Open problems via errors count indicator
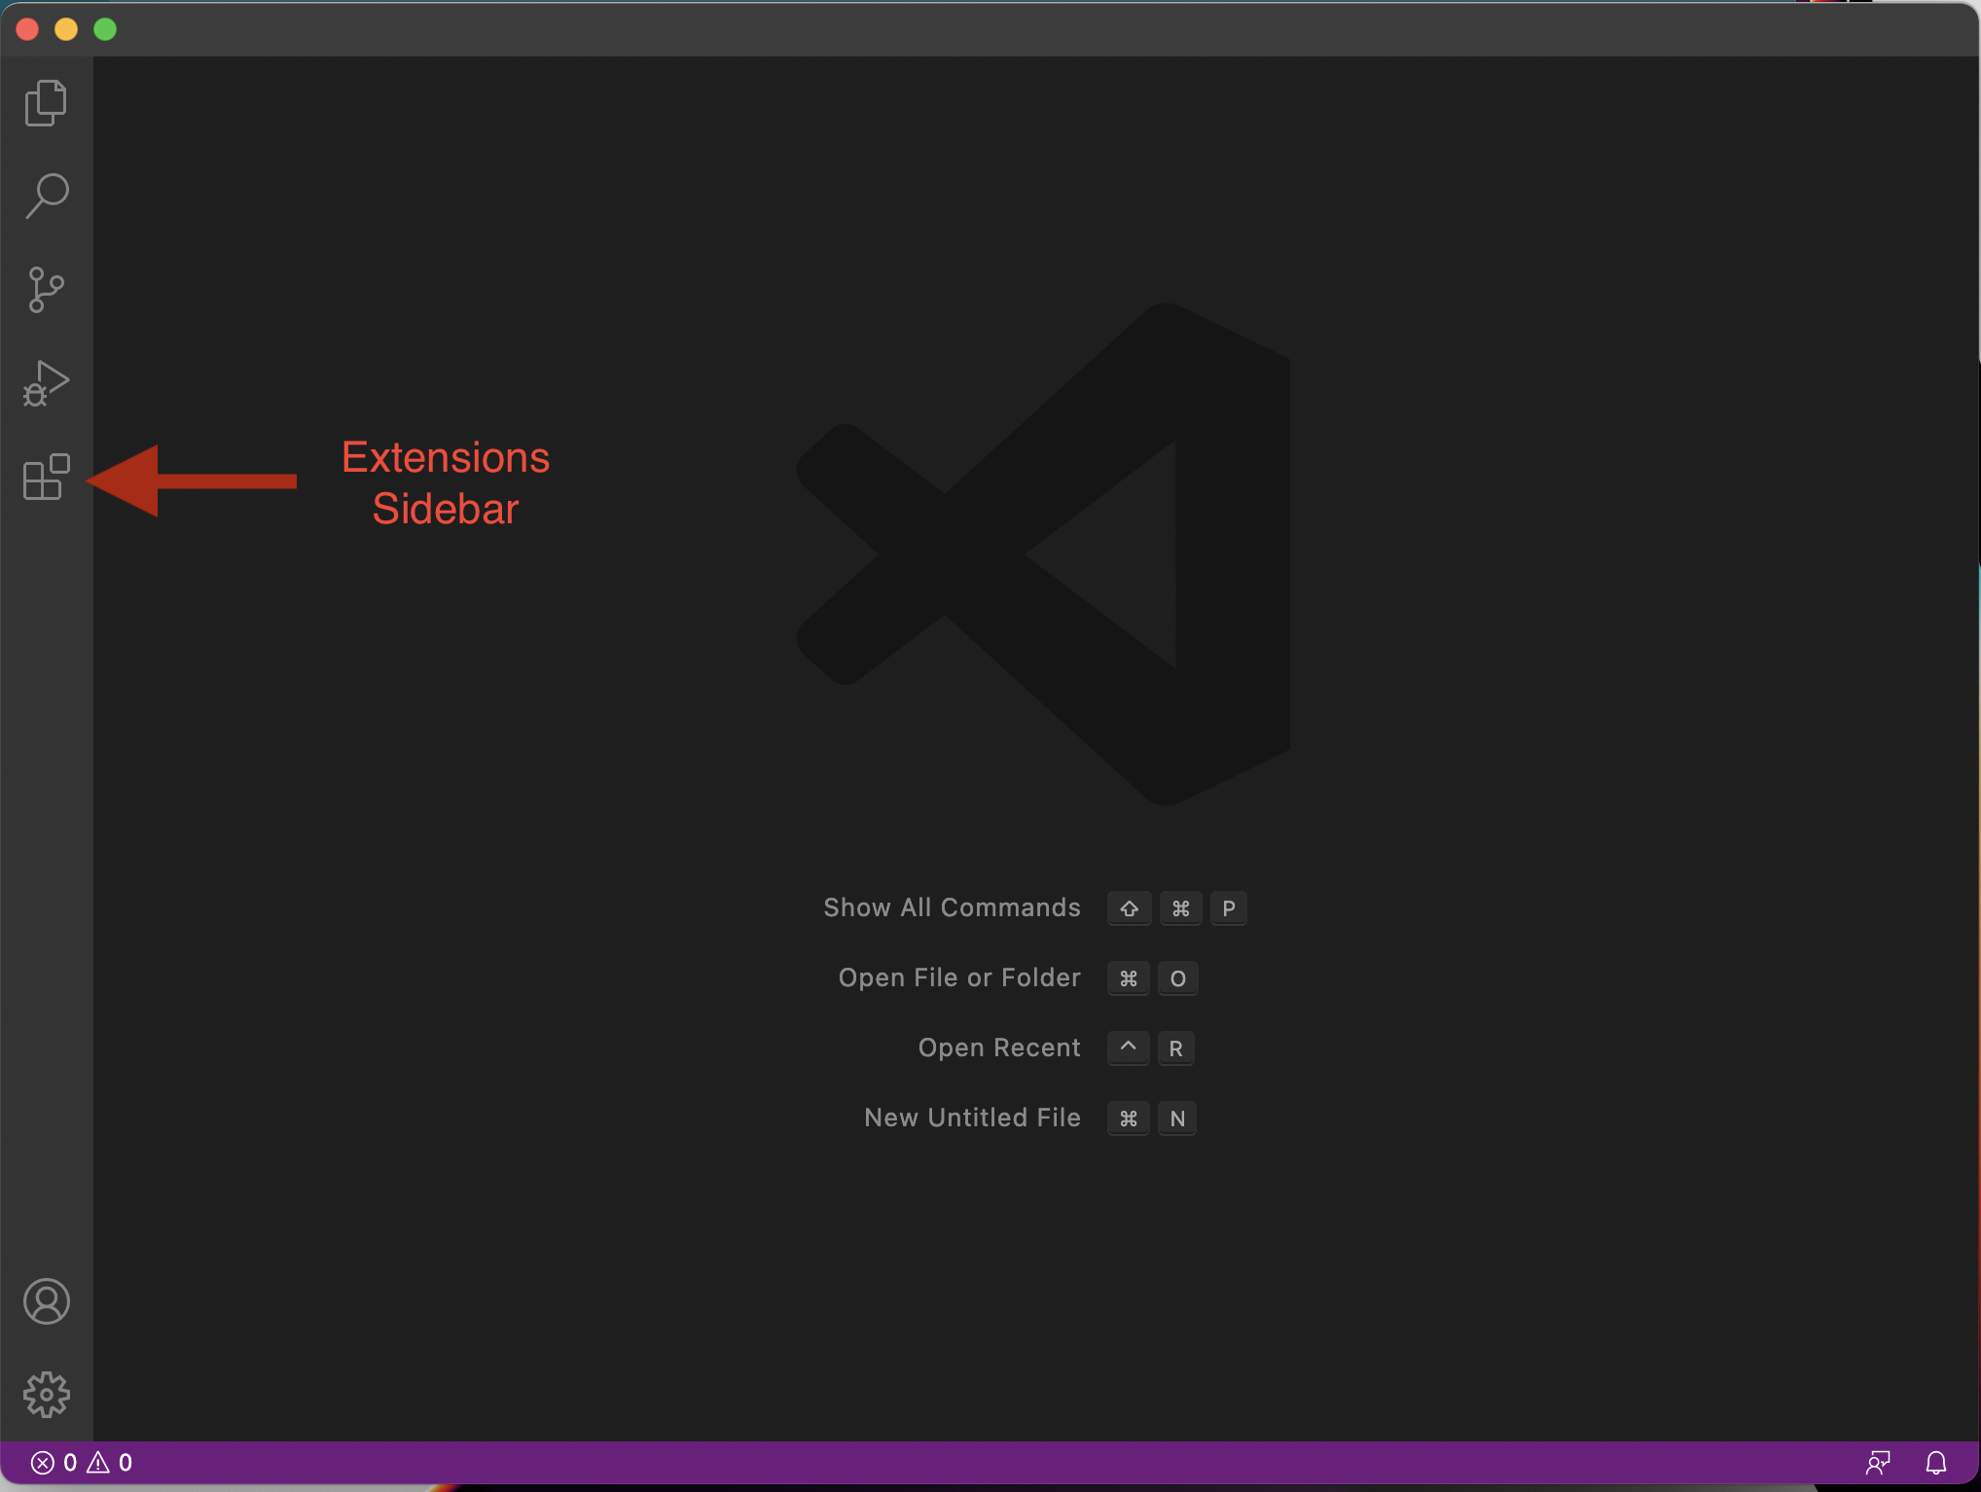The width and height of the screenshot is (1981, 1492). click(x=54, y=1463)
